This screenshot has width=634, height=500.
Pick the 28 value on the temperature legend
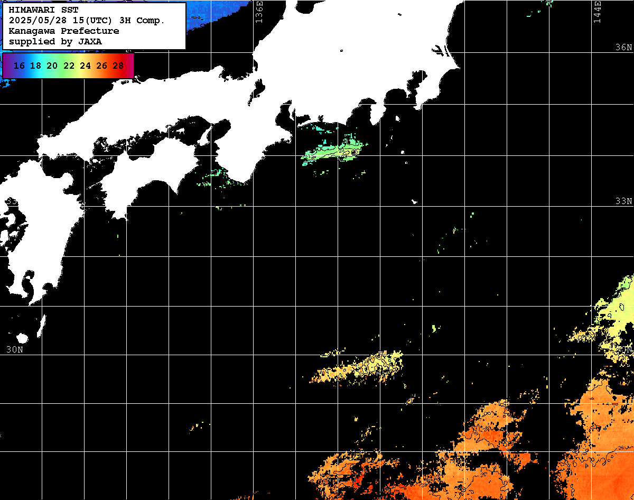(118, 66)
